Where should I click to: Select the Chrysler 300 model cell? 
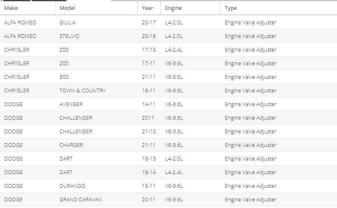pyautogui.click(x=64, y=77)
